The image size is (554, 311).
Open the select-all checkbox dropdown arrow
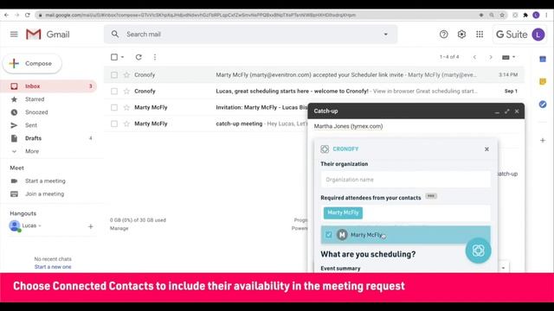(x=123, y=57)
